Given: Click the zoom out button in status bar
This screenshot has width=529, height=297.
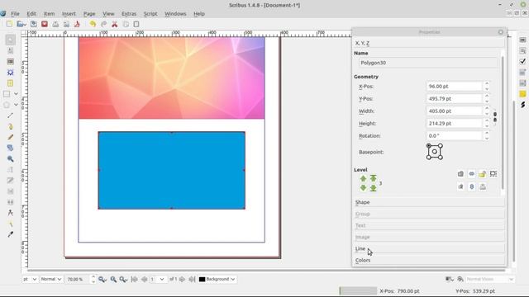Looking at the screenshot, I should (102, 279).
